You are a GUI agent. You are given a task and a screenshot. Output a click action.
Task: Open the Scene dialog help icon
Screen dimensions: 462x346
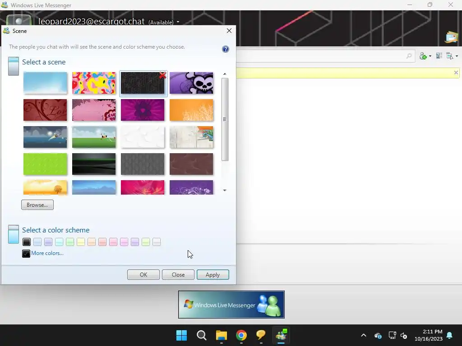[226, 49]
